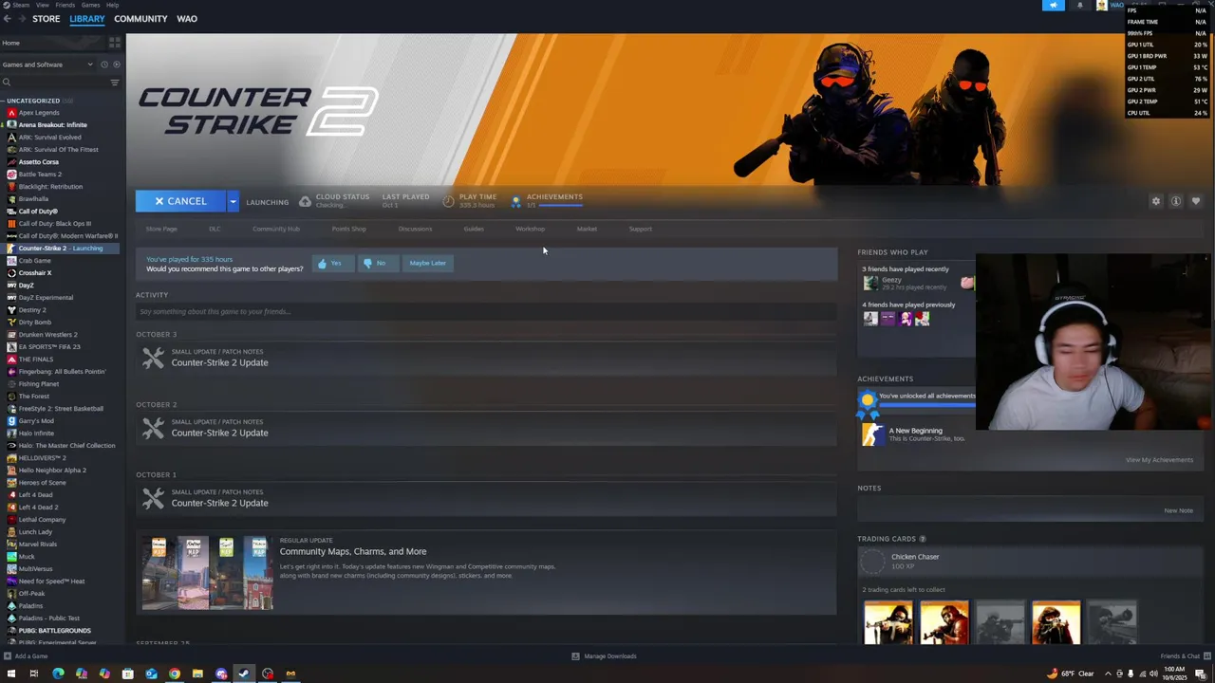The height and width of the screenshot is (683, 1215).
Task: Open the library grid view icon
Action: tap(115, 43)
